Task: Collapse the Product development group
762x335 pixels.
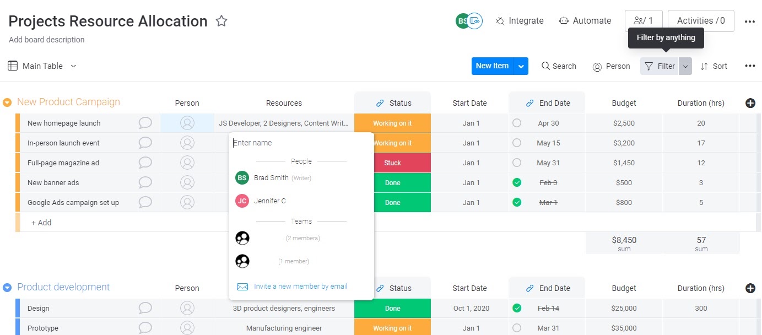Action: pyautogui.click(x=7, y=288)
